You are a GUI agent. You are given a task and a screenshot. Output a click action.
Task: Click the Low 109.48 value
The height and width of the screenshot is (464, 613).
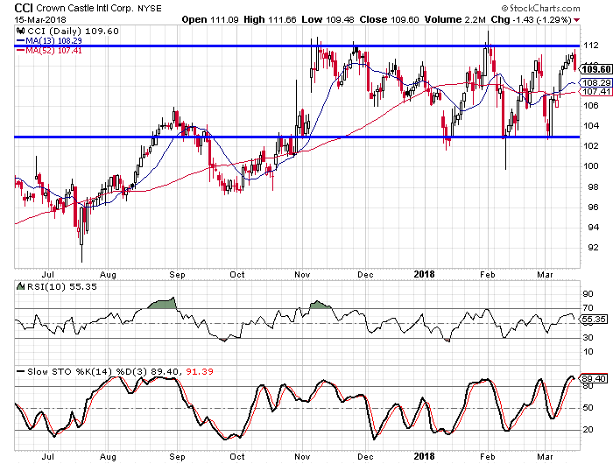tap(328, 19)
